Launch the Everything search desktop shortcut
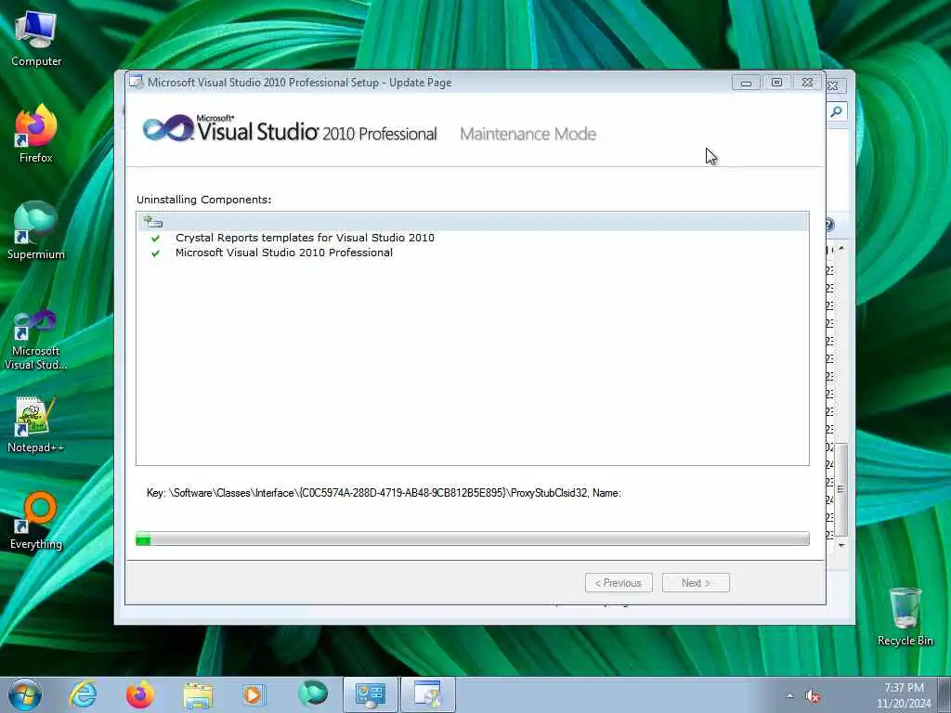Image resolution: width=951 pixels, height=713 pixels. point(36,520)
